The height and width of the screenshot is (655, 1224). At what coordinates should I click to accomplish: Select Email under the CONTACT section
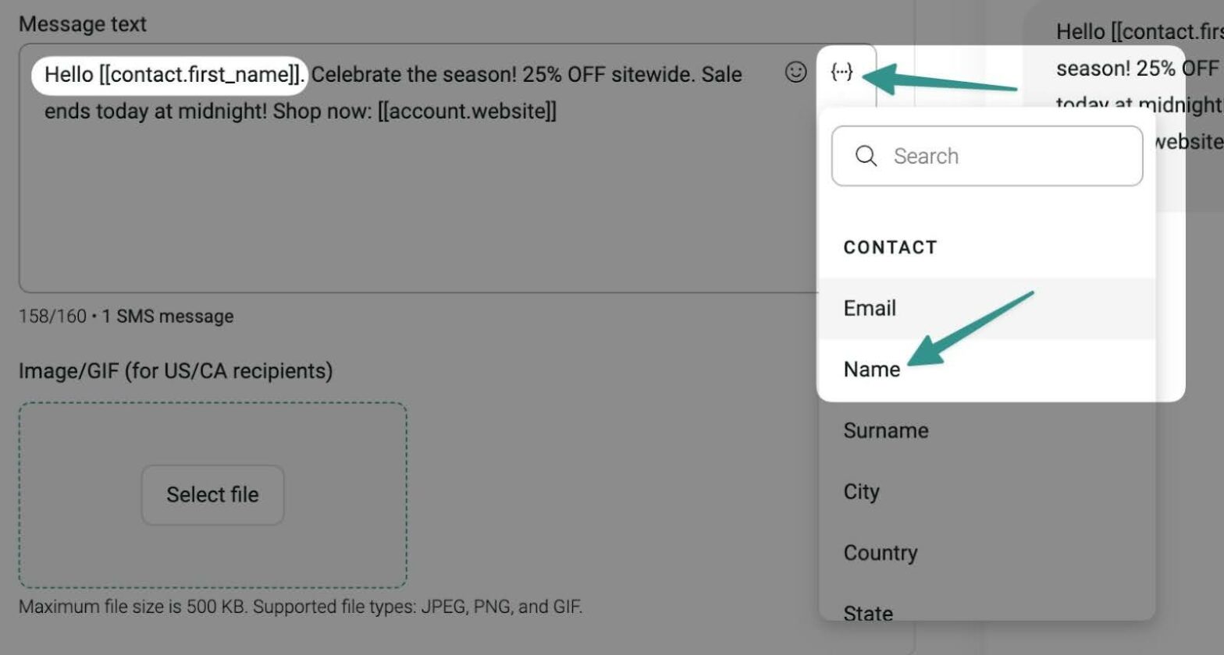click(x=869, y=308)
